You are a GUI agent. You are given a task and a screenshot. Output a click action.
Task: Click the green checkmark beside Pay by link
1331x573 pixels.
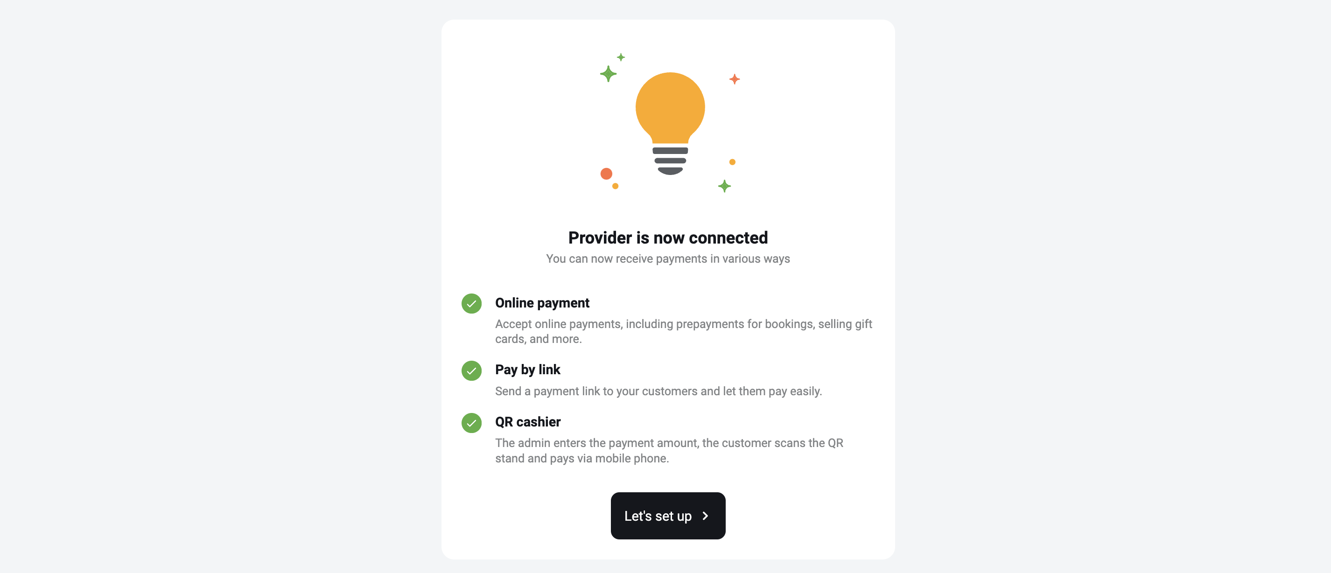(471, 370)
